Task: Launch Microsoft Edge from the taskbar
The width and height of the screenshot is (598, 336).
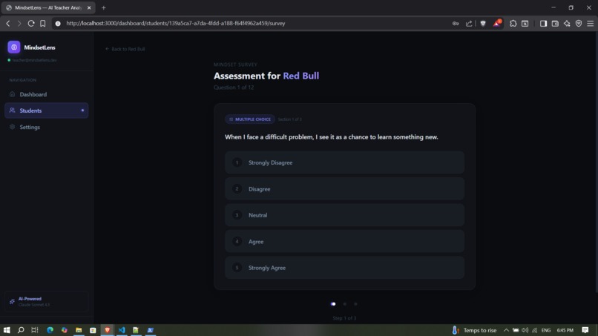Action: 50,330
